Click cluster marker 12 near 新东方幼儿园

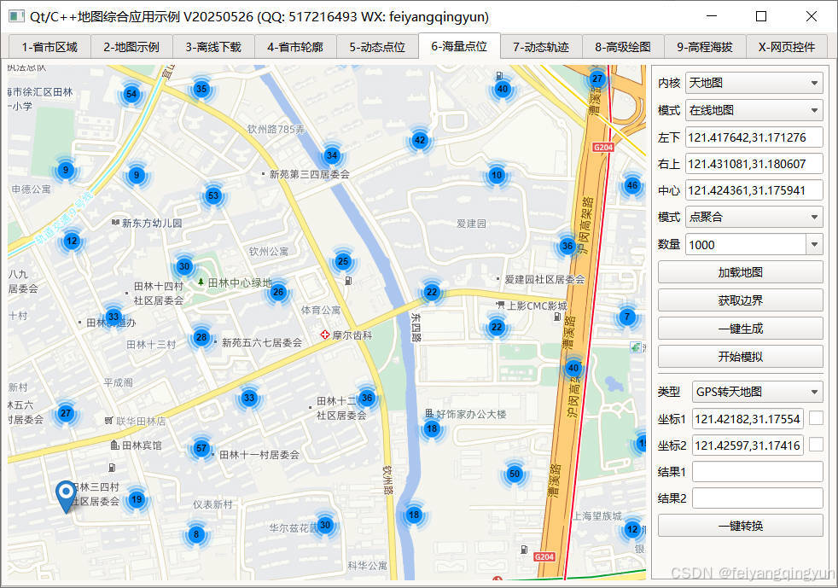[72, 241]
